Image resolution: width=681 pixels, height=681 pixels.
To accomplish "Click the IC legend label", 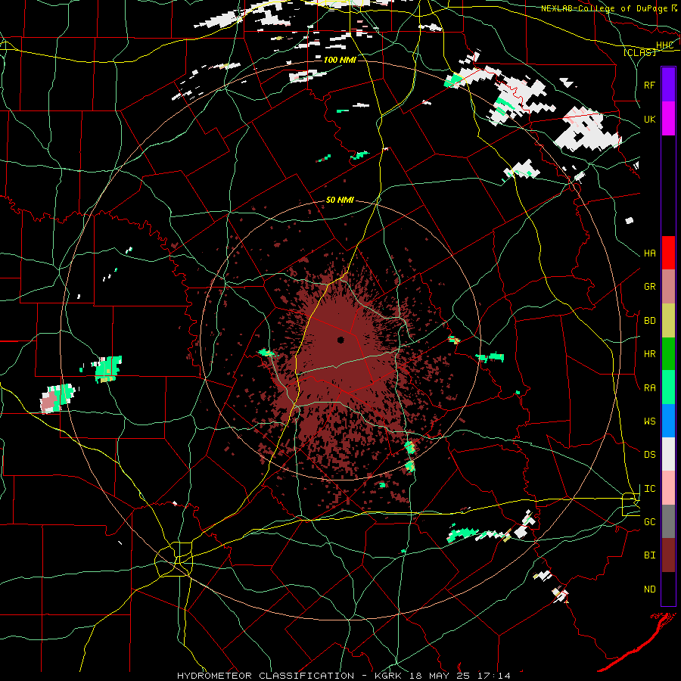I will [649, 489].
